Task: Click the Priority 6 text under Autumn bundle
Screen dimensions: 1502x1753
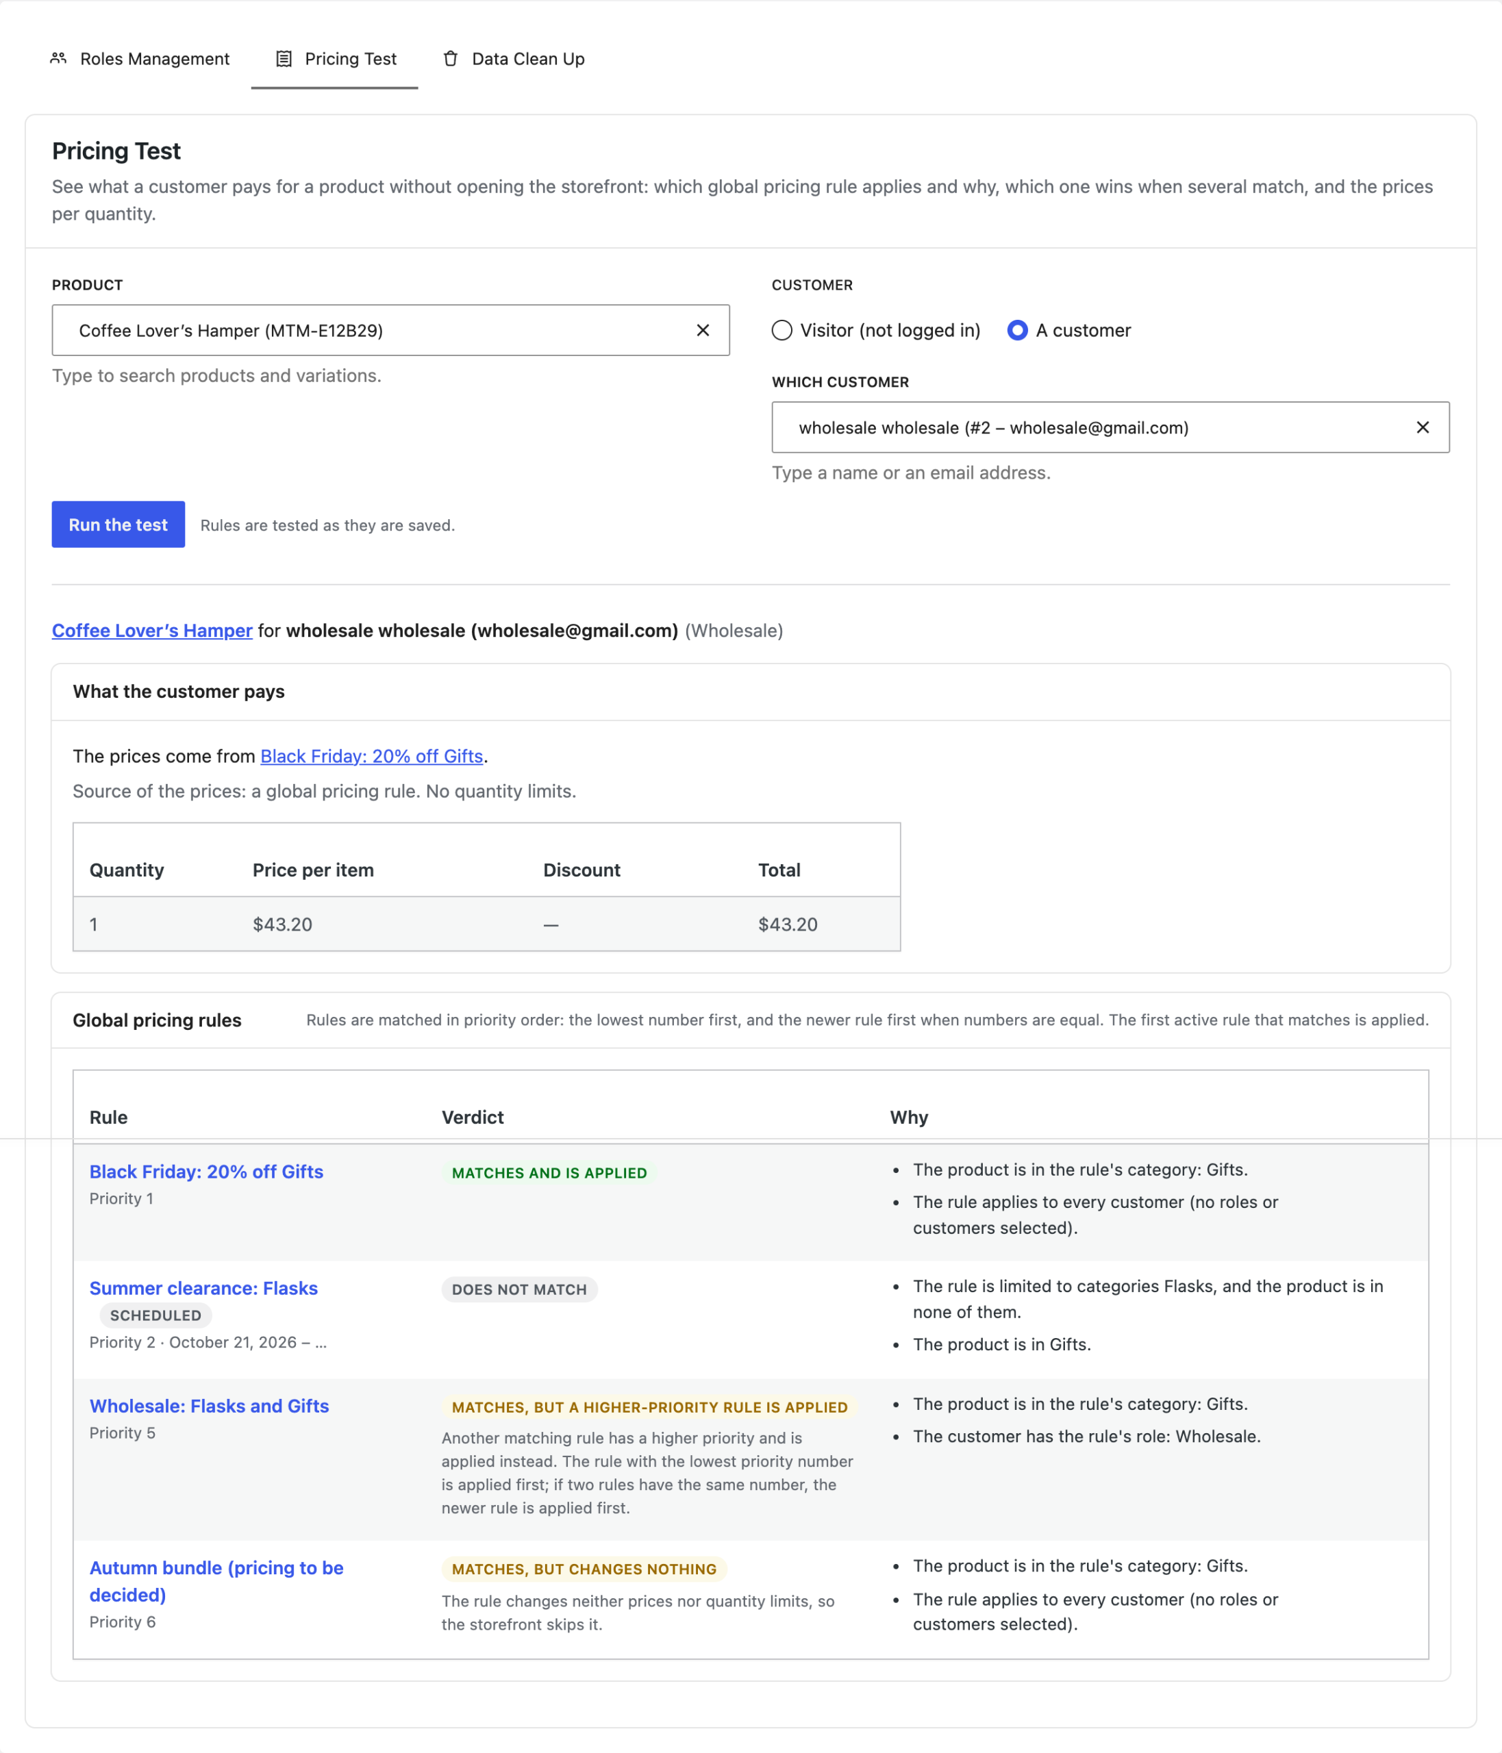Action: [x=123, y=1621]
